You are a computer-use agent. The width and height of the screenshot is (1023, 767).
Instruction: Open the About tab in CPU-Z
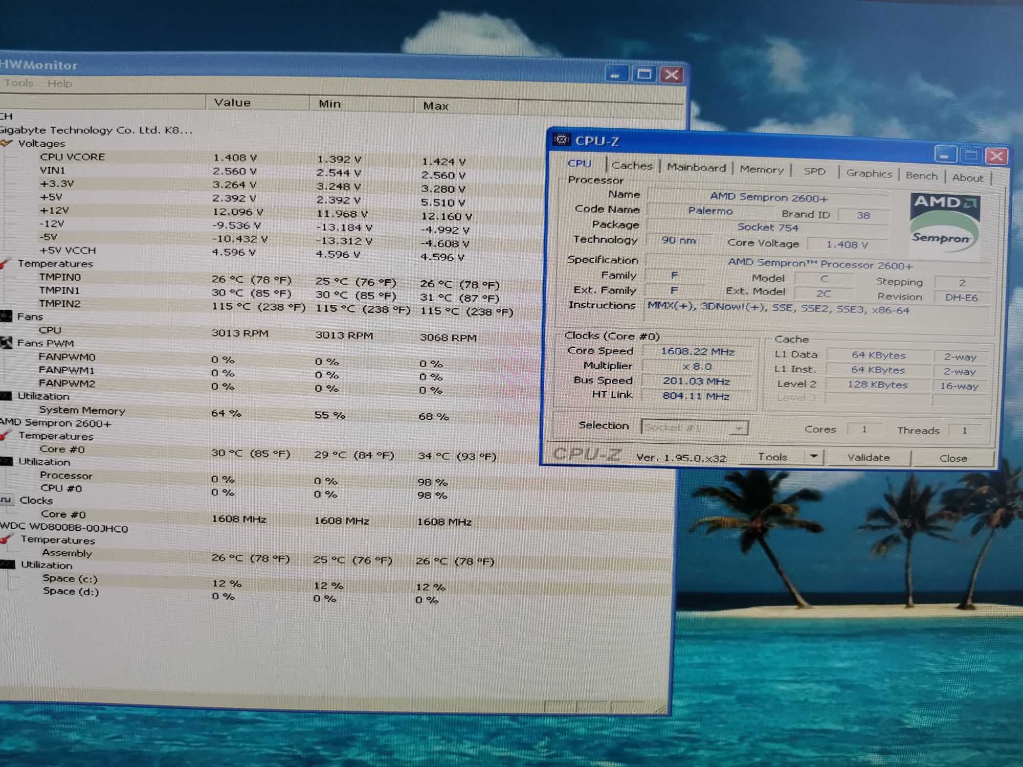967,177
